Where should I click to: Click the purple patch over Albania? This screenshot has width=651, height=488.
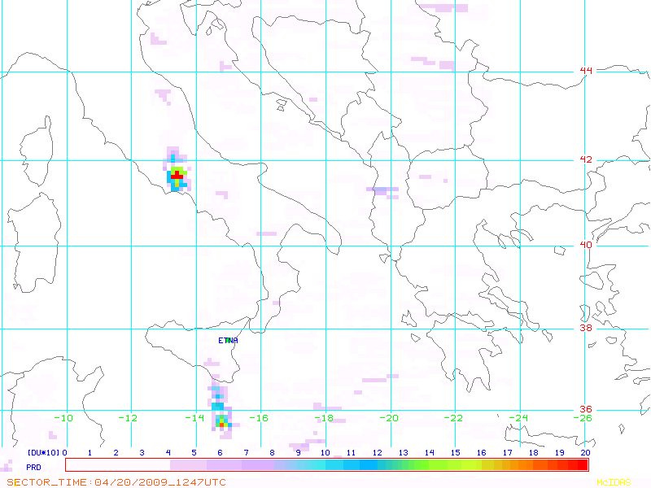pos(382,191)
